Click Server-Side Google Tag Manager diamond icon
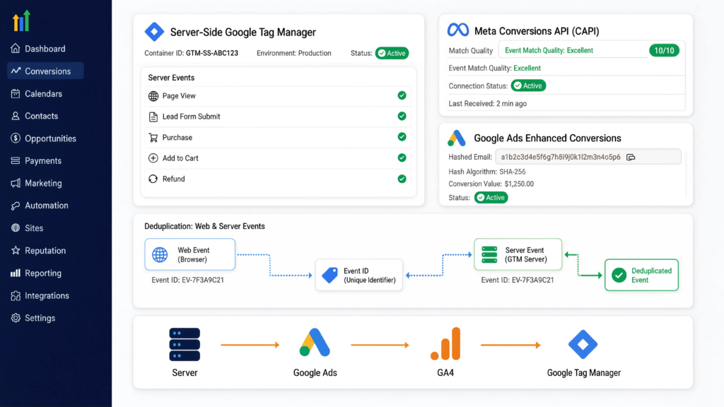The width and height of the screenshot is (724, 407). coord(154,32)
